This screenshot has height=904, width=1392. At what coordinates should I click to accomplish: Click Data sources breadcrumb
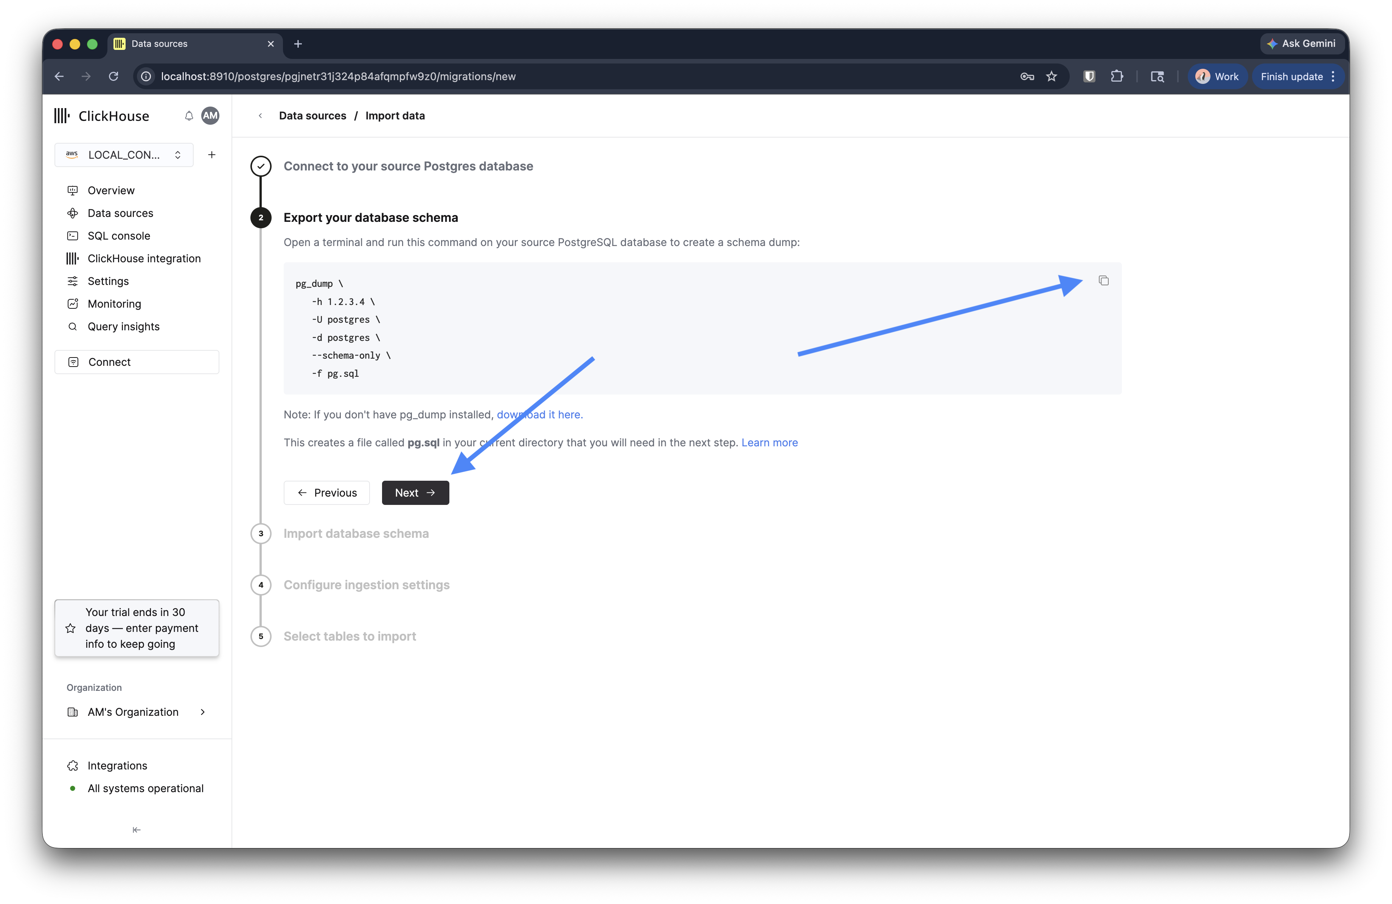(x=312, y=116)
